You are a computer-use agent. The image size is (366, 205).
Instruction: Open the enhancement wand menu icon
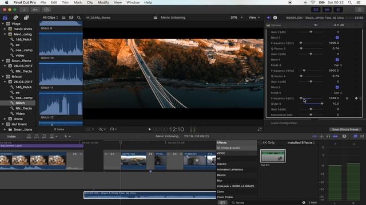pos(102,129)
